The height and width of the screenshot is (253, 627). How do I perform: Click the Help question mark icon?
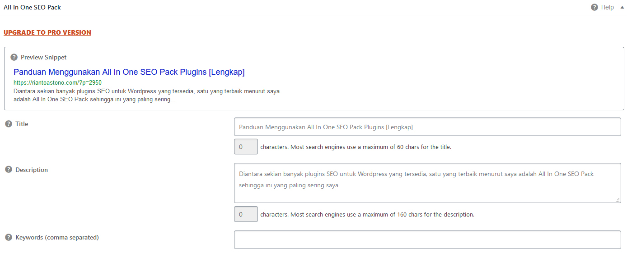coord(594,7)
